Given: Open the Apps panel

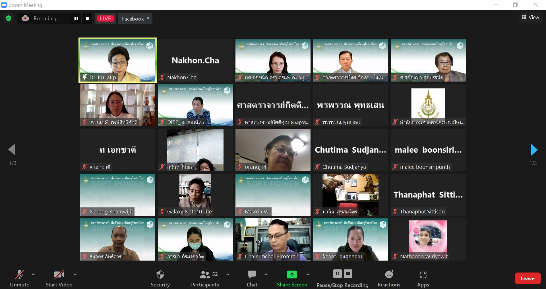Looking at the screenshot, I should [x=423, y=278].
